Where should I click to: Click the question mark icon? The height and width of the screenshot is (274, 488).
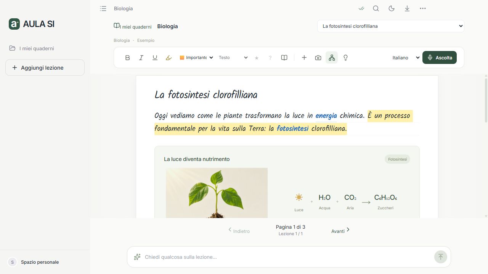pyautogui.click(x=270, y=58)
